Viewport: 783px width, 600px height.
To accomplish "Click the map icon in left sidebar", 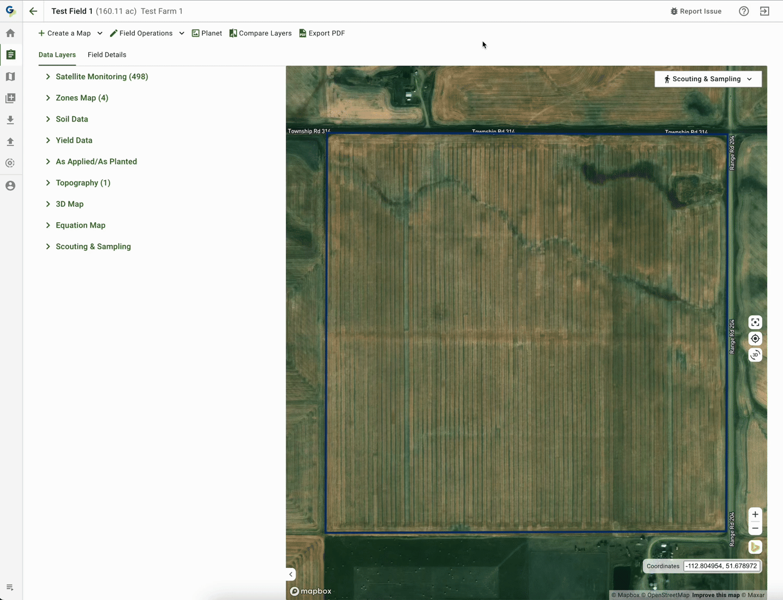I will 10,77.
